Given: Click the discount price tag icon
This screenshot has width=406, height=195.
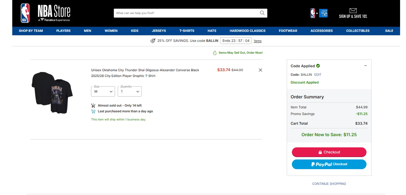Looking at the screenshot, I should 153,41.
